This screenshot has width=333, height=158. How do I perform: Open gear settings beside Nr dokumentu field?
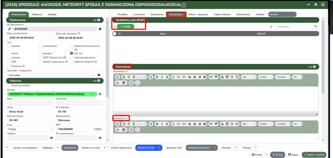[x=100, y=29]
